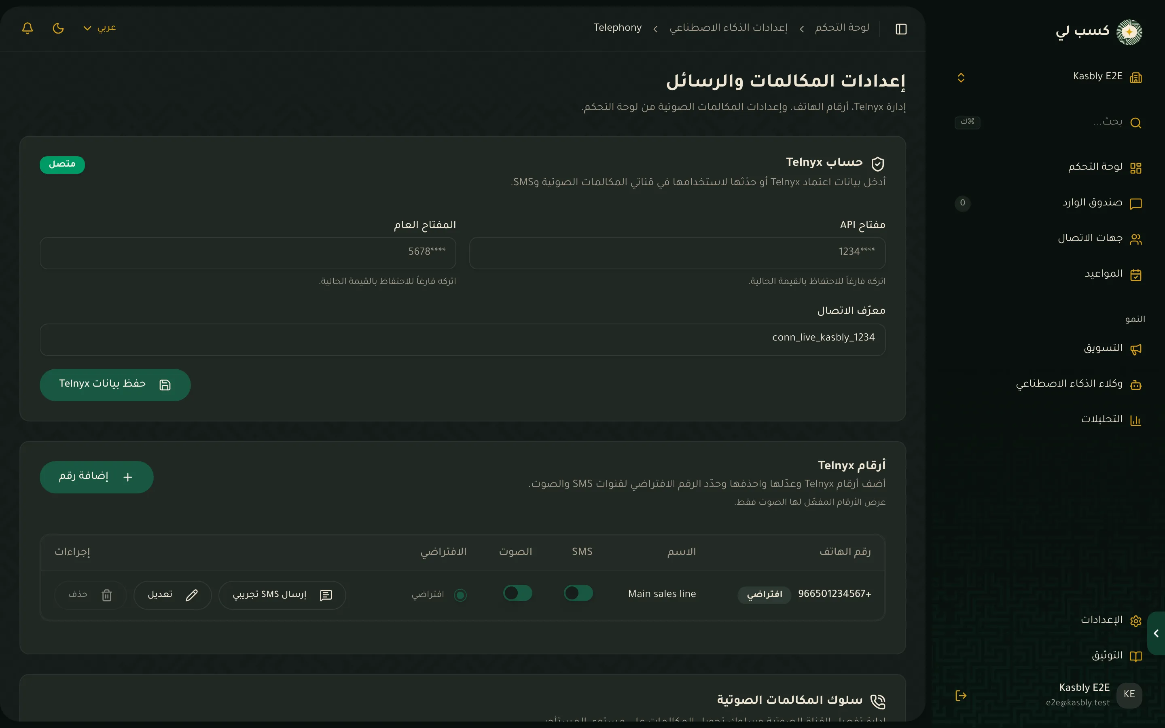Click the KE user avatar
The width and height of the screenshot is (1165, 728).
[x=1129, y=695]
